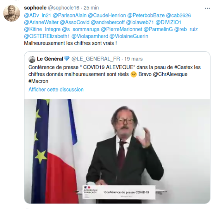Open Le Général small avatar
Viewport: 213px width, 209px height.
32,59
